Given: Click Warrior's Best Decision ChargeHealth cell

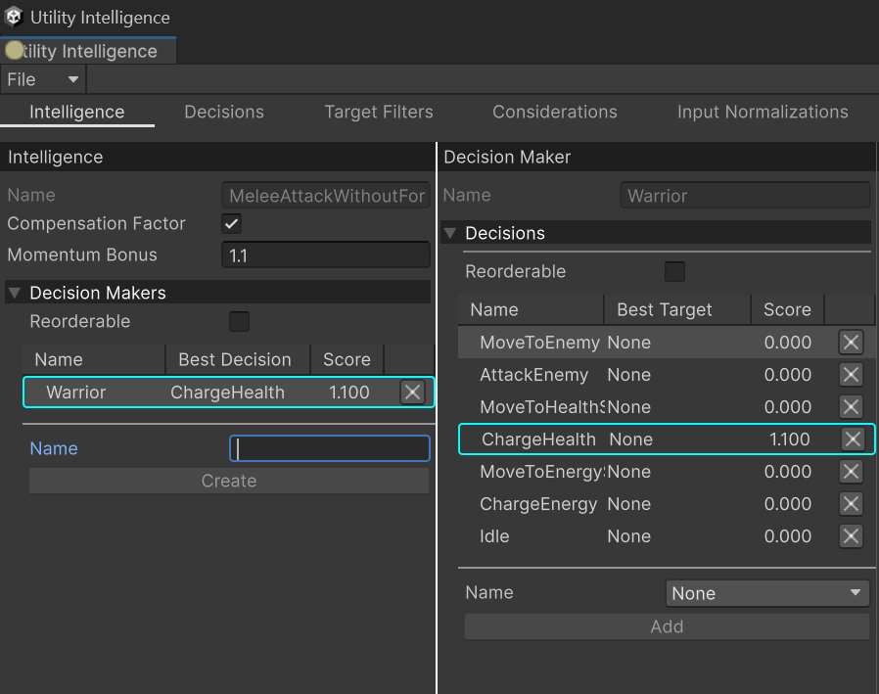Looking at the screenshot, I should point(228,393).
